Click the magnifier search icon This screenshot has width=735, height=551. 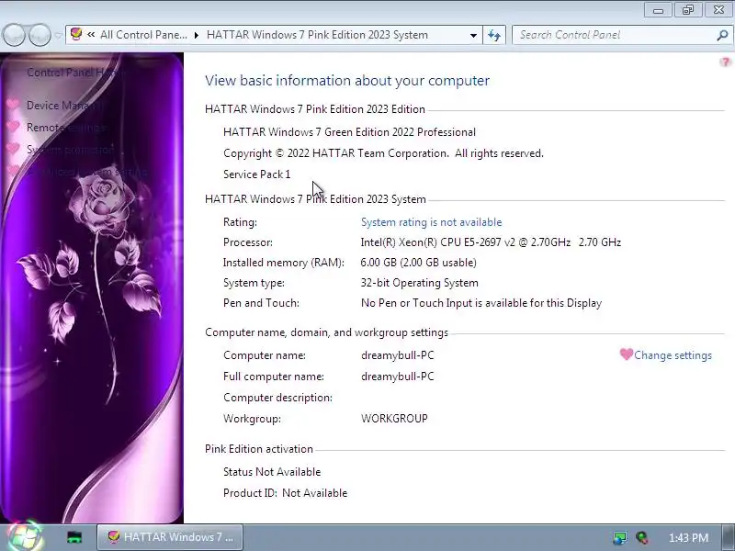coord(723,35)
